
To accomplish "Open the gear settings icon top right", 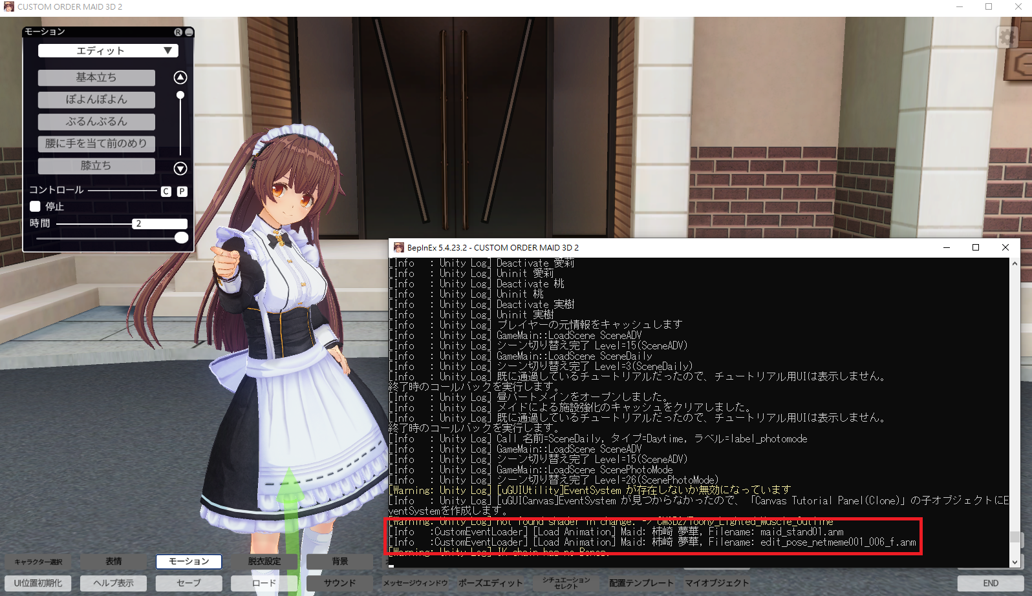I will [1008, 37].
